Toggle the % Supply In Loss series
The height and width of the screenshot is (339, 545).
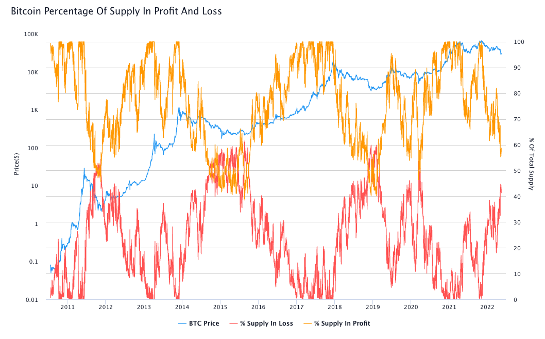point(261,324)
